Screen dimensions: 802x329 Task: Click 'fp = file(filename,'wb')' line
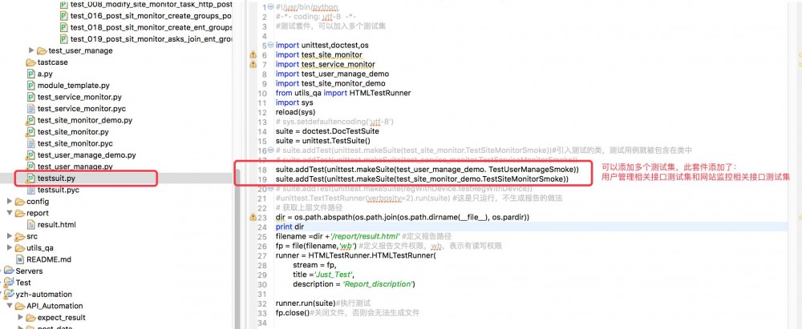(315, 246)
